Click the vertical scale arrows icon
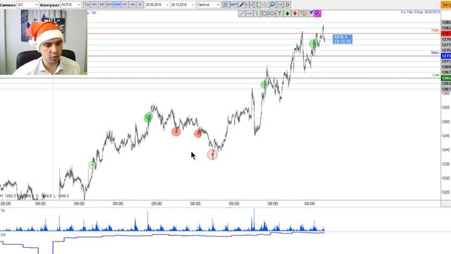 pyautogui.click(x=257, y=5)
